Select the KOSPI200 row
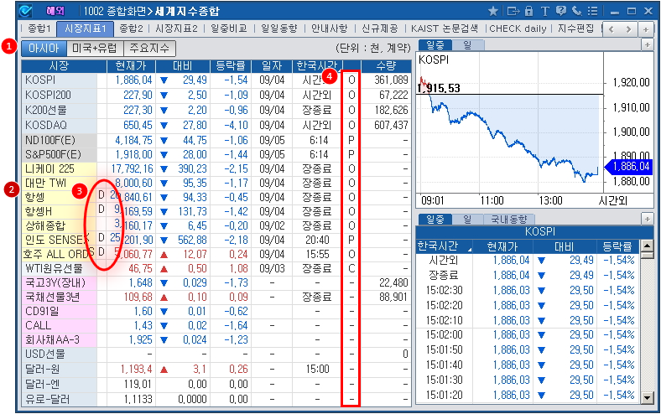The height and width of the screenshot is (414, 661). (x=216, y=96)
